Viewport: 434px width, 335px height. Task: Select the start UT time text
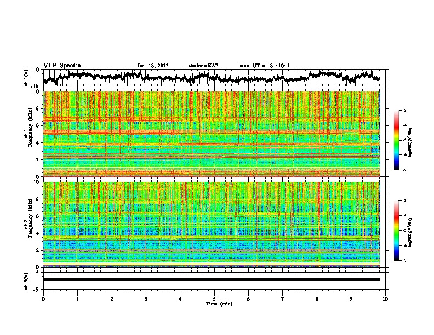[x=265, y=66]
